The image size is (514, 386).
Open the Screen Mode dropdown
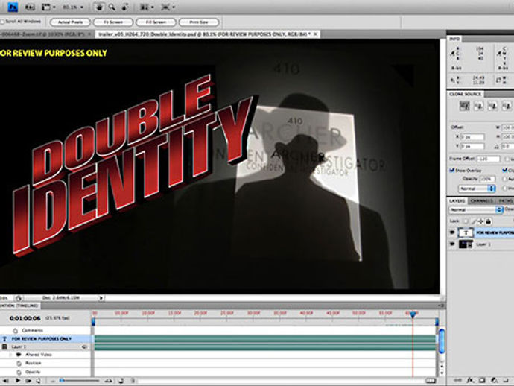pos(168,7)
